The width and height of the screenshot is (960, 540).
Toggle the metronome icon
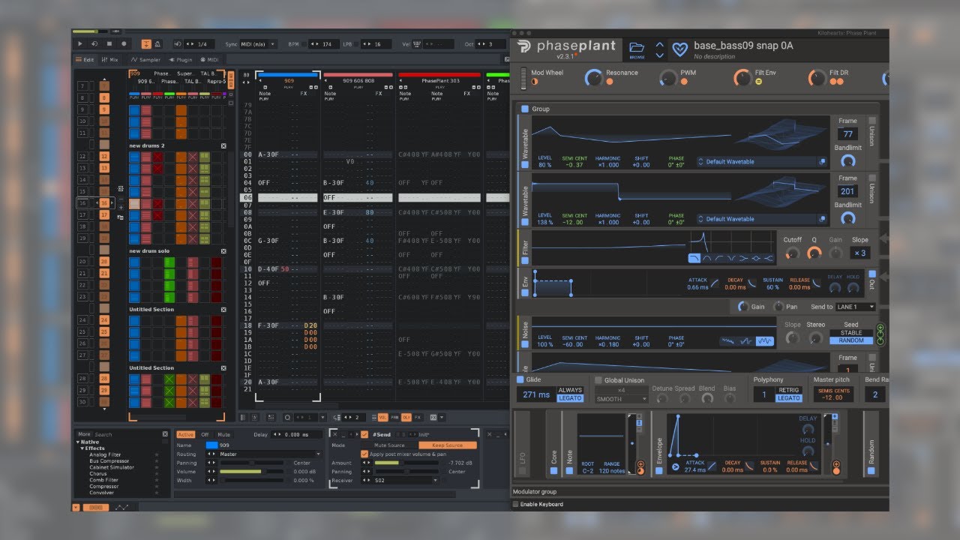click(156, 44)
